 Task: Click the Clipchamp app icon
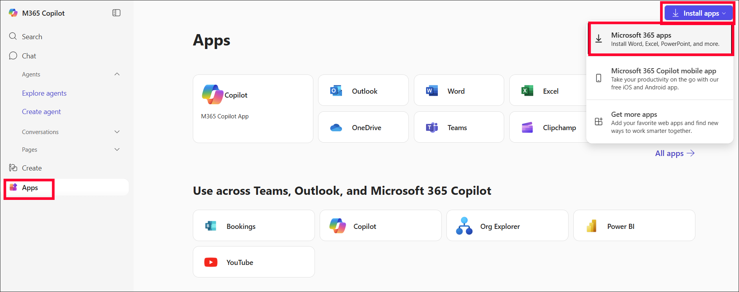[527, 127]
